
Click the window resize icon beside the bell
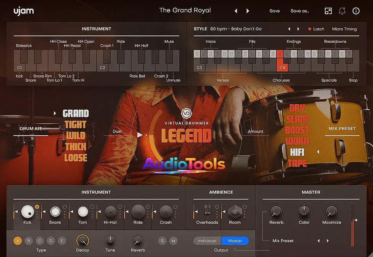pyautogui.click(x=328, y=11)
